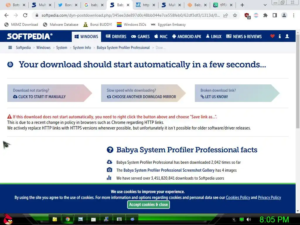Click the red heart favorites icon

point(272,36)
